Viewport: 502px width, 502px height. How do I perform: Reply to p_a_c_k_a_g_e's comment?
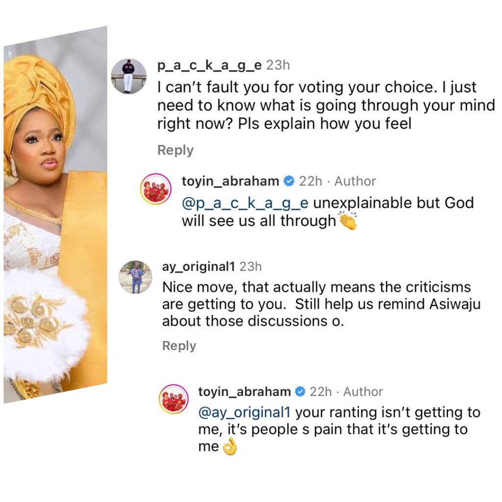[175, 150]
